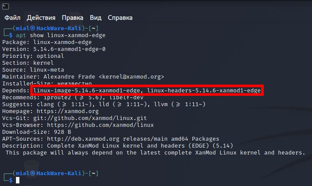Viewport: 312px width, 186px height.
Task: Click the git://github.com/xanmod/linux.git URL
Action: point(90,118)
